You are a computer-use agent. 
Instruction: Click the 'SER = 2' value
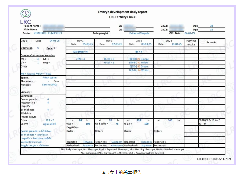click(x=50, y=120)
